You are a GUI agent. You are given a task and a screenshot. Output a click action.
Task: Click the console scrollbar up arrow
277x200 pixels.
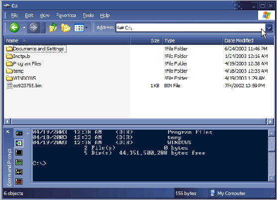pyautogui.click(x=272, y=133)
